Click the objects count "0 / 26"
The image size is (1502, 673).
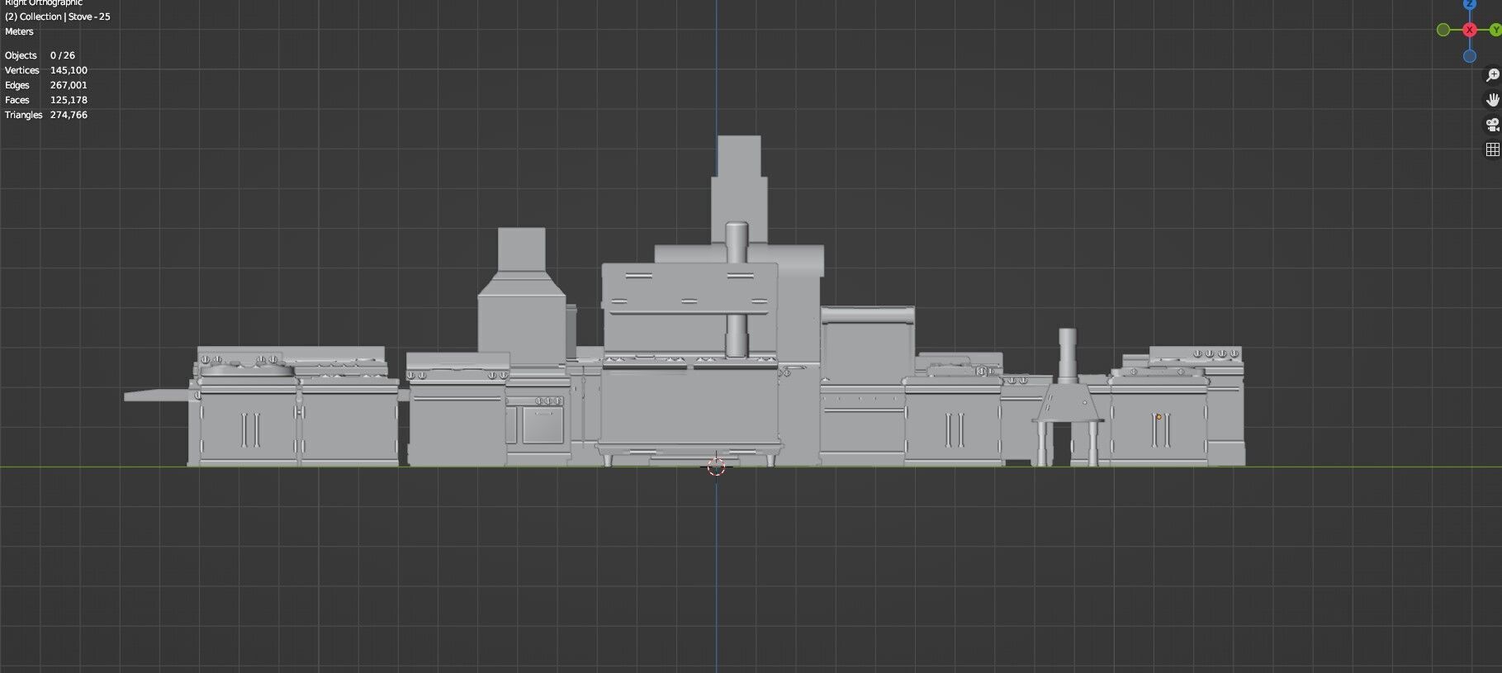(63, 55)
